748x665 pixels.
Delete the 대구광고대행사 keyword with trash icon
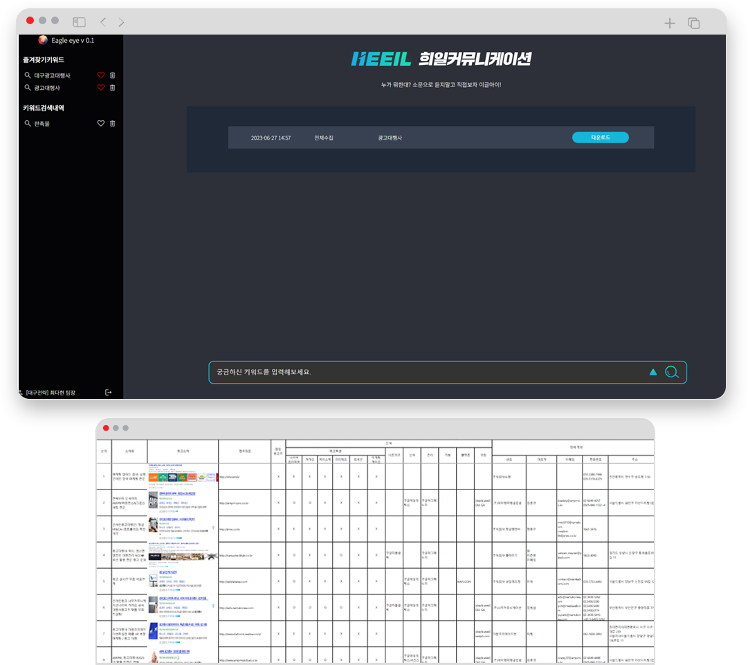[113, 75]
